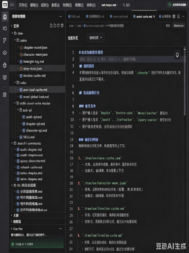The height and width of the screenshot is (253, 189).
Task: Open the Extensions grid icon in sidebar
Action: [5, 95]
